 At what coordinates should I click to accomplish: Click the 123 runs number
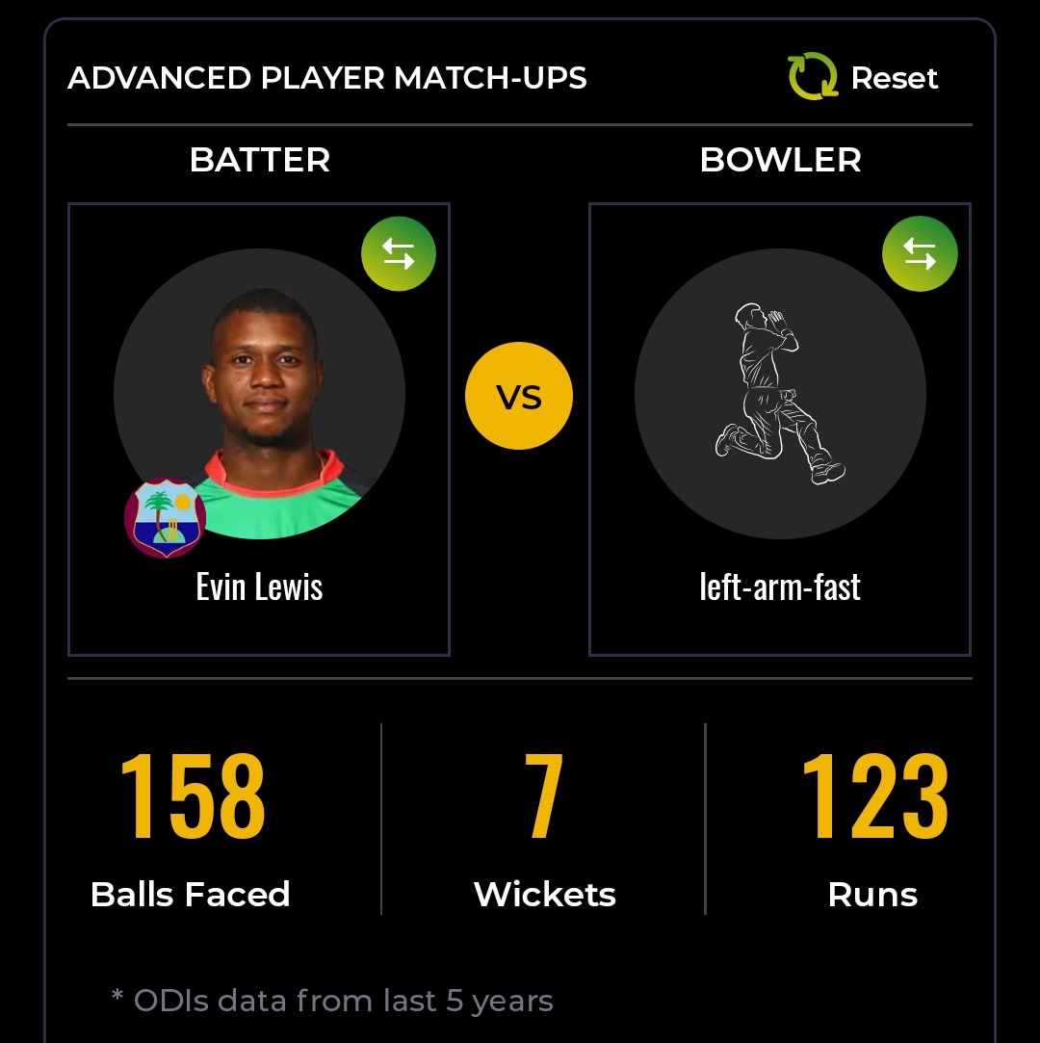(873, 796)
